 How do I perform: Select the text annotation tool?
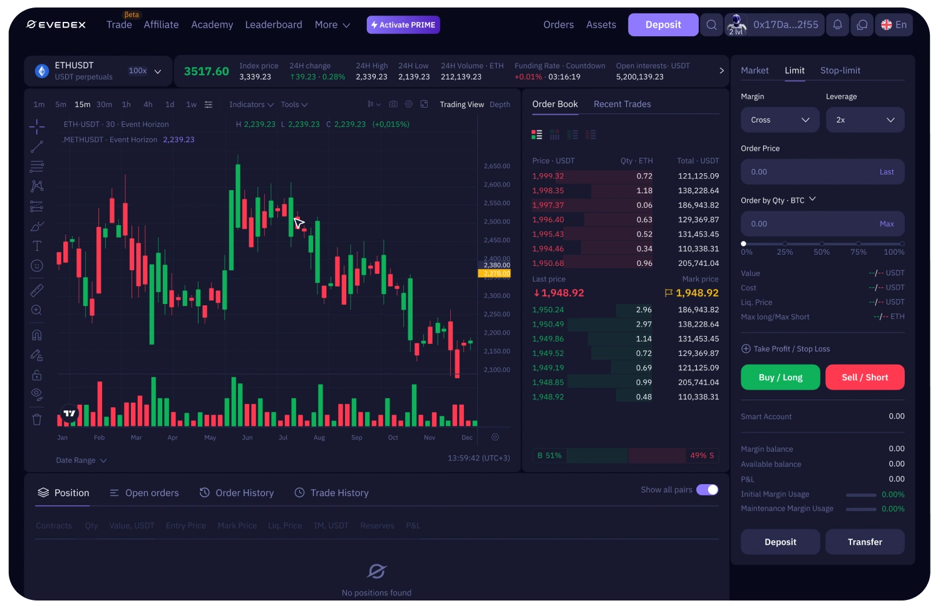point(37,246)
